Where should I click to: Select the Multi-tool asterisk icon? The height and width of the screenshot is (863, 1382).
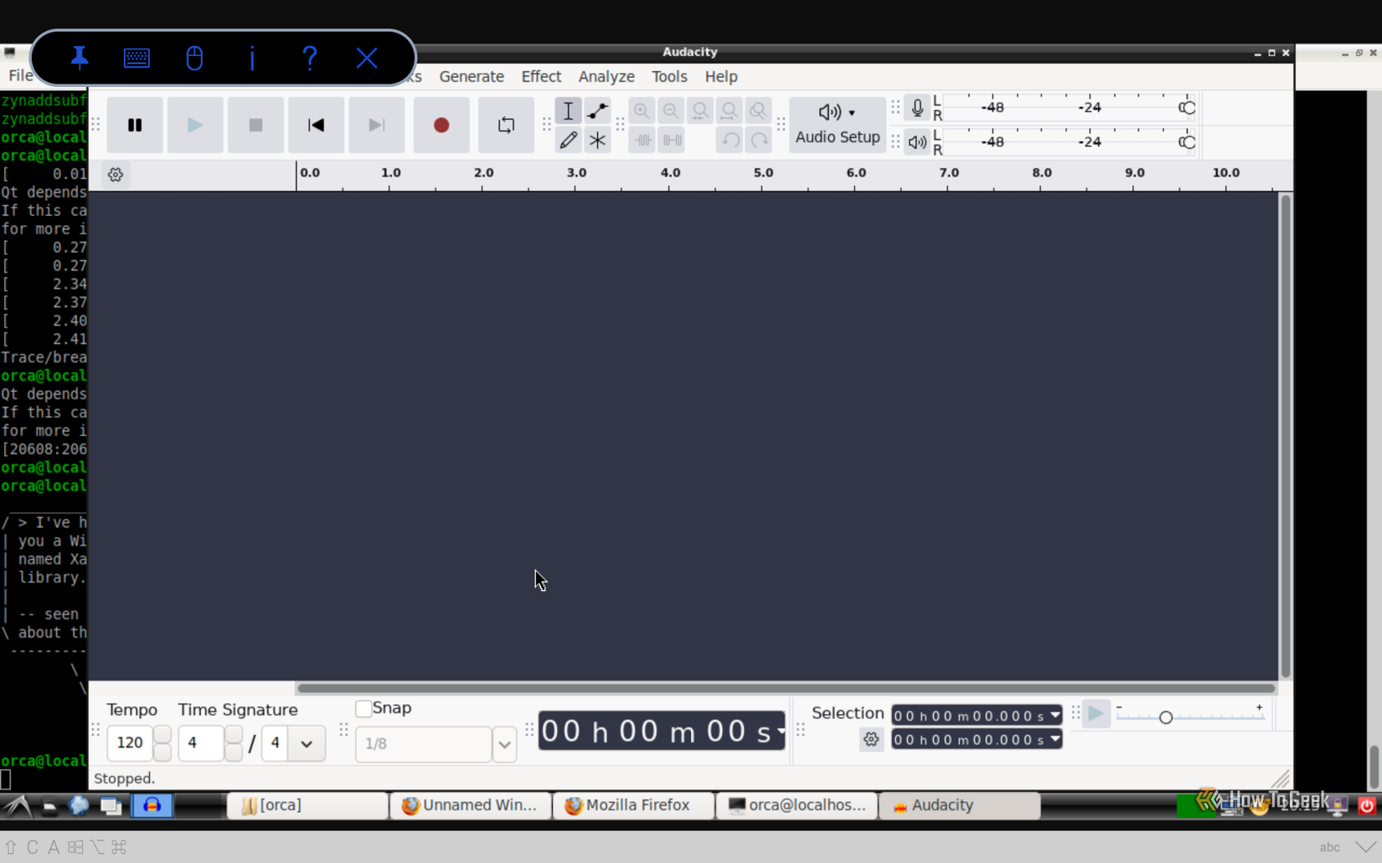point(597,140)
